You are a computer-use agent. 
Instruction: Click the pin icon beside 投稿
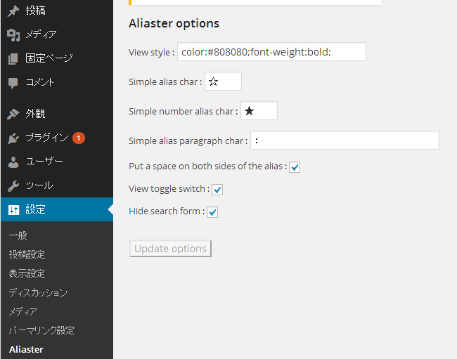coord(13,11)
